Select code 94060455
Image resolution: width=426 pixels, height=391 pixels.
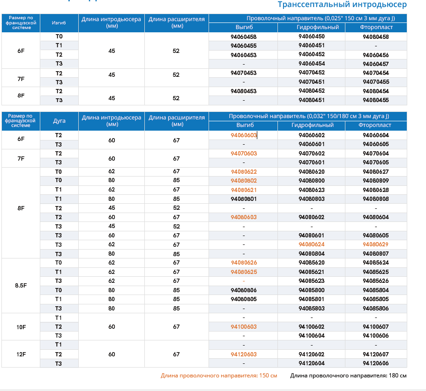(243, 45)
